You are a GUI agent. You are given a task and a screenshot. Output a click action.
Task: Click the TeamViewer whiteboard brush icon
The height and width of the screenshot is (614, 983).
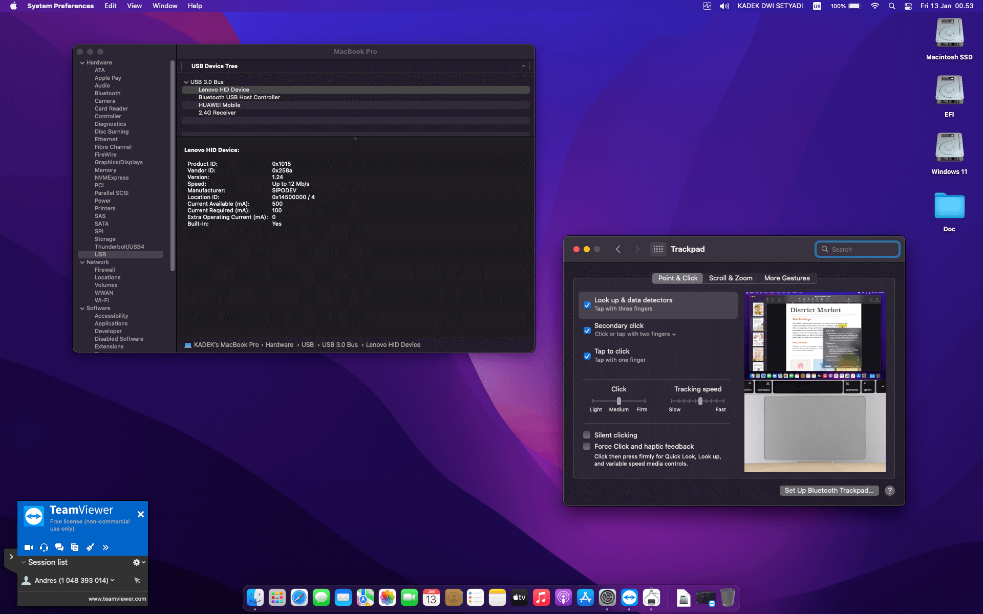(90, 547)
